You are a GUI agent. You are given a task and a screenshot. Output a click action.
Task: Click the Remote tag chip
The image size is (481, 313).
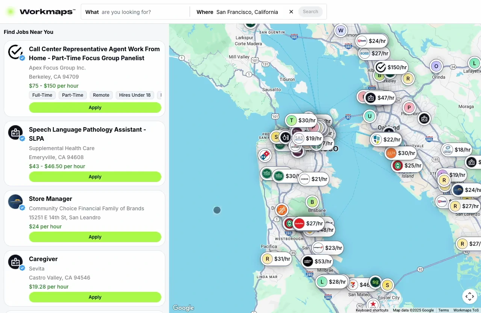[101, 95]
